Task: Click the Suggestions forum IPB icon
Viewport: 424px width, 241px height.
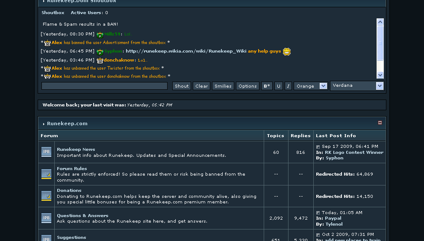Action: (46, 238)
